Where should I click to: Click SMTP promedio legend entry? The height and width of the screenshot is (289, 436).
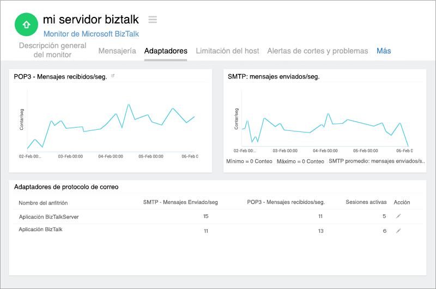point(377,161)
